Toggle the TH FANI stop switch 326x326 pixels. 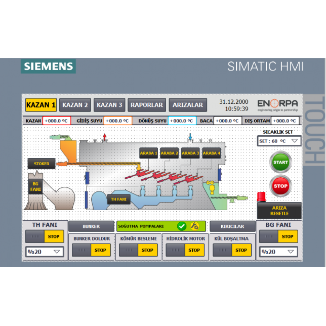click(x=44, y=236)
